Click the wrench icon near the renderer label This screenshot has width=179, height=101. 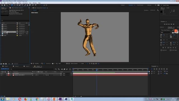click(158, 10)
